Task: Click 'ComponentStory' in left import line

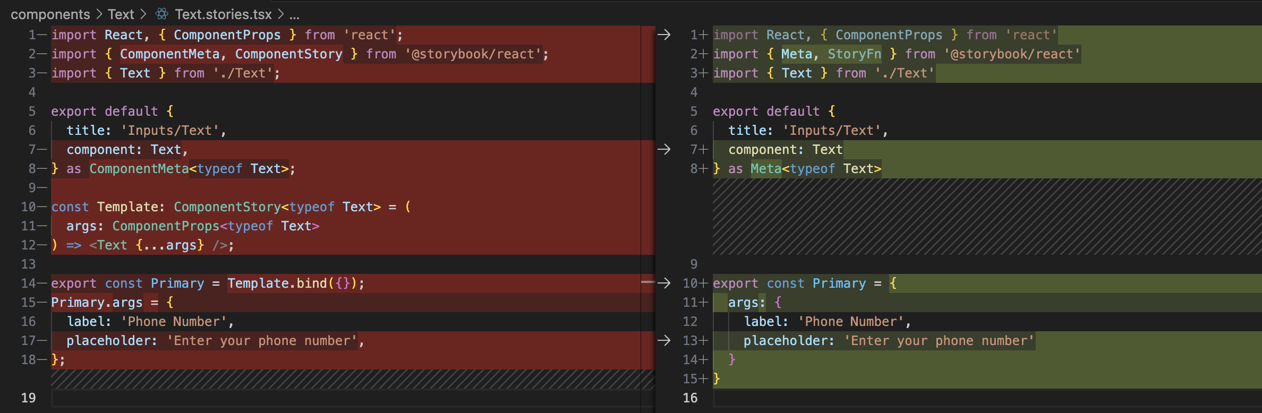Action: 289,54
